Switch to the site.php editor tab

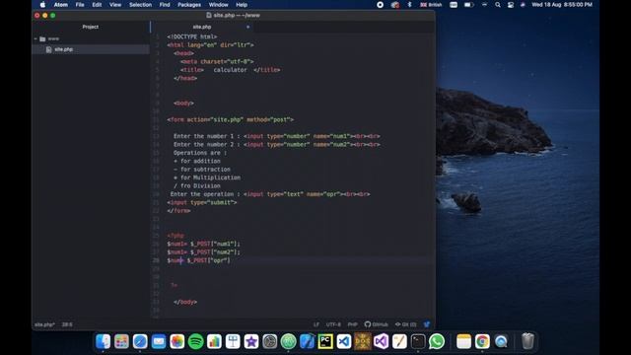(x=201, y=27)
